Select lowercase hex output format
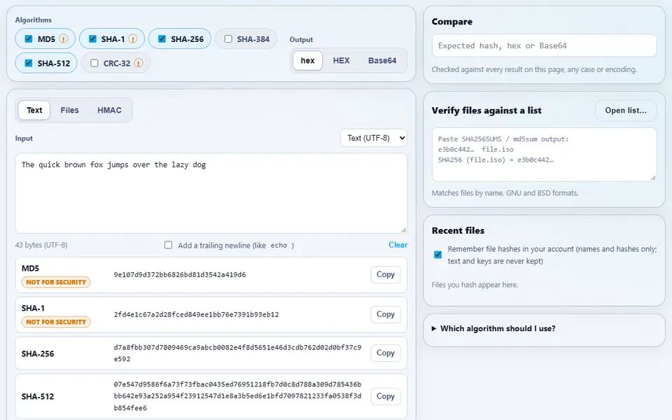The height and width of the screenshot is (420, 672). click(x=308, y=60)
